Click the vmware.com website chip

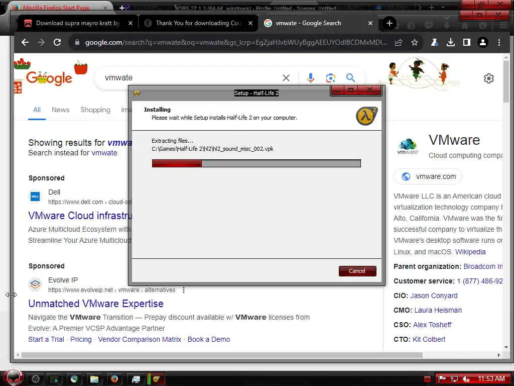tap(428, 176)
